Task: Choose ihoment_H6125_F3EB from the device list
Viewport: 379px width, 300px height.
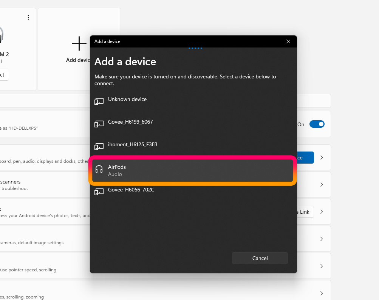Action: click(193, 146)
